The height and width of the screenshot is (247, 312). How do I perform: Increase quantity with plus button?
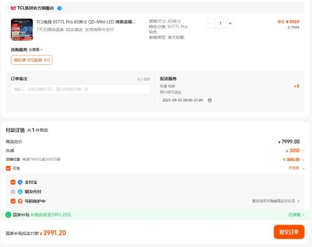coord(230,24)
